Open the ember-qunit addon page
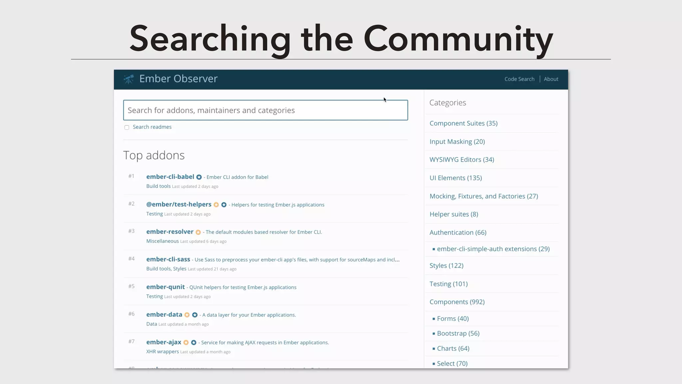Screen dimensions: 682x384 (x=166, y=287)
